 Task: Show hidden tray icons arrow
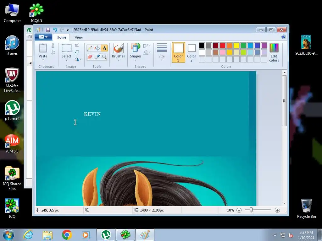coord(275,235)
